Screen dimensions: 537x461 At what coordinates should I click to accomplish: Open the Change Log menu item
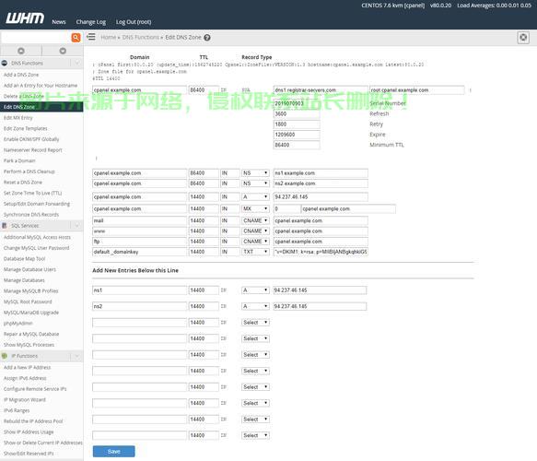coord(91,22)
